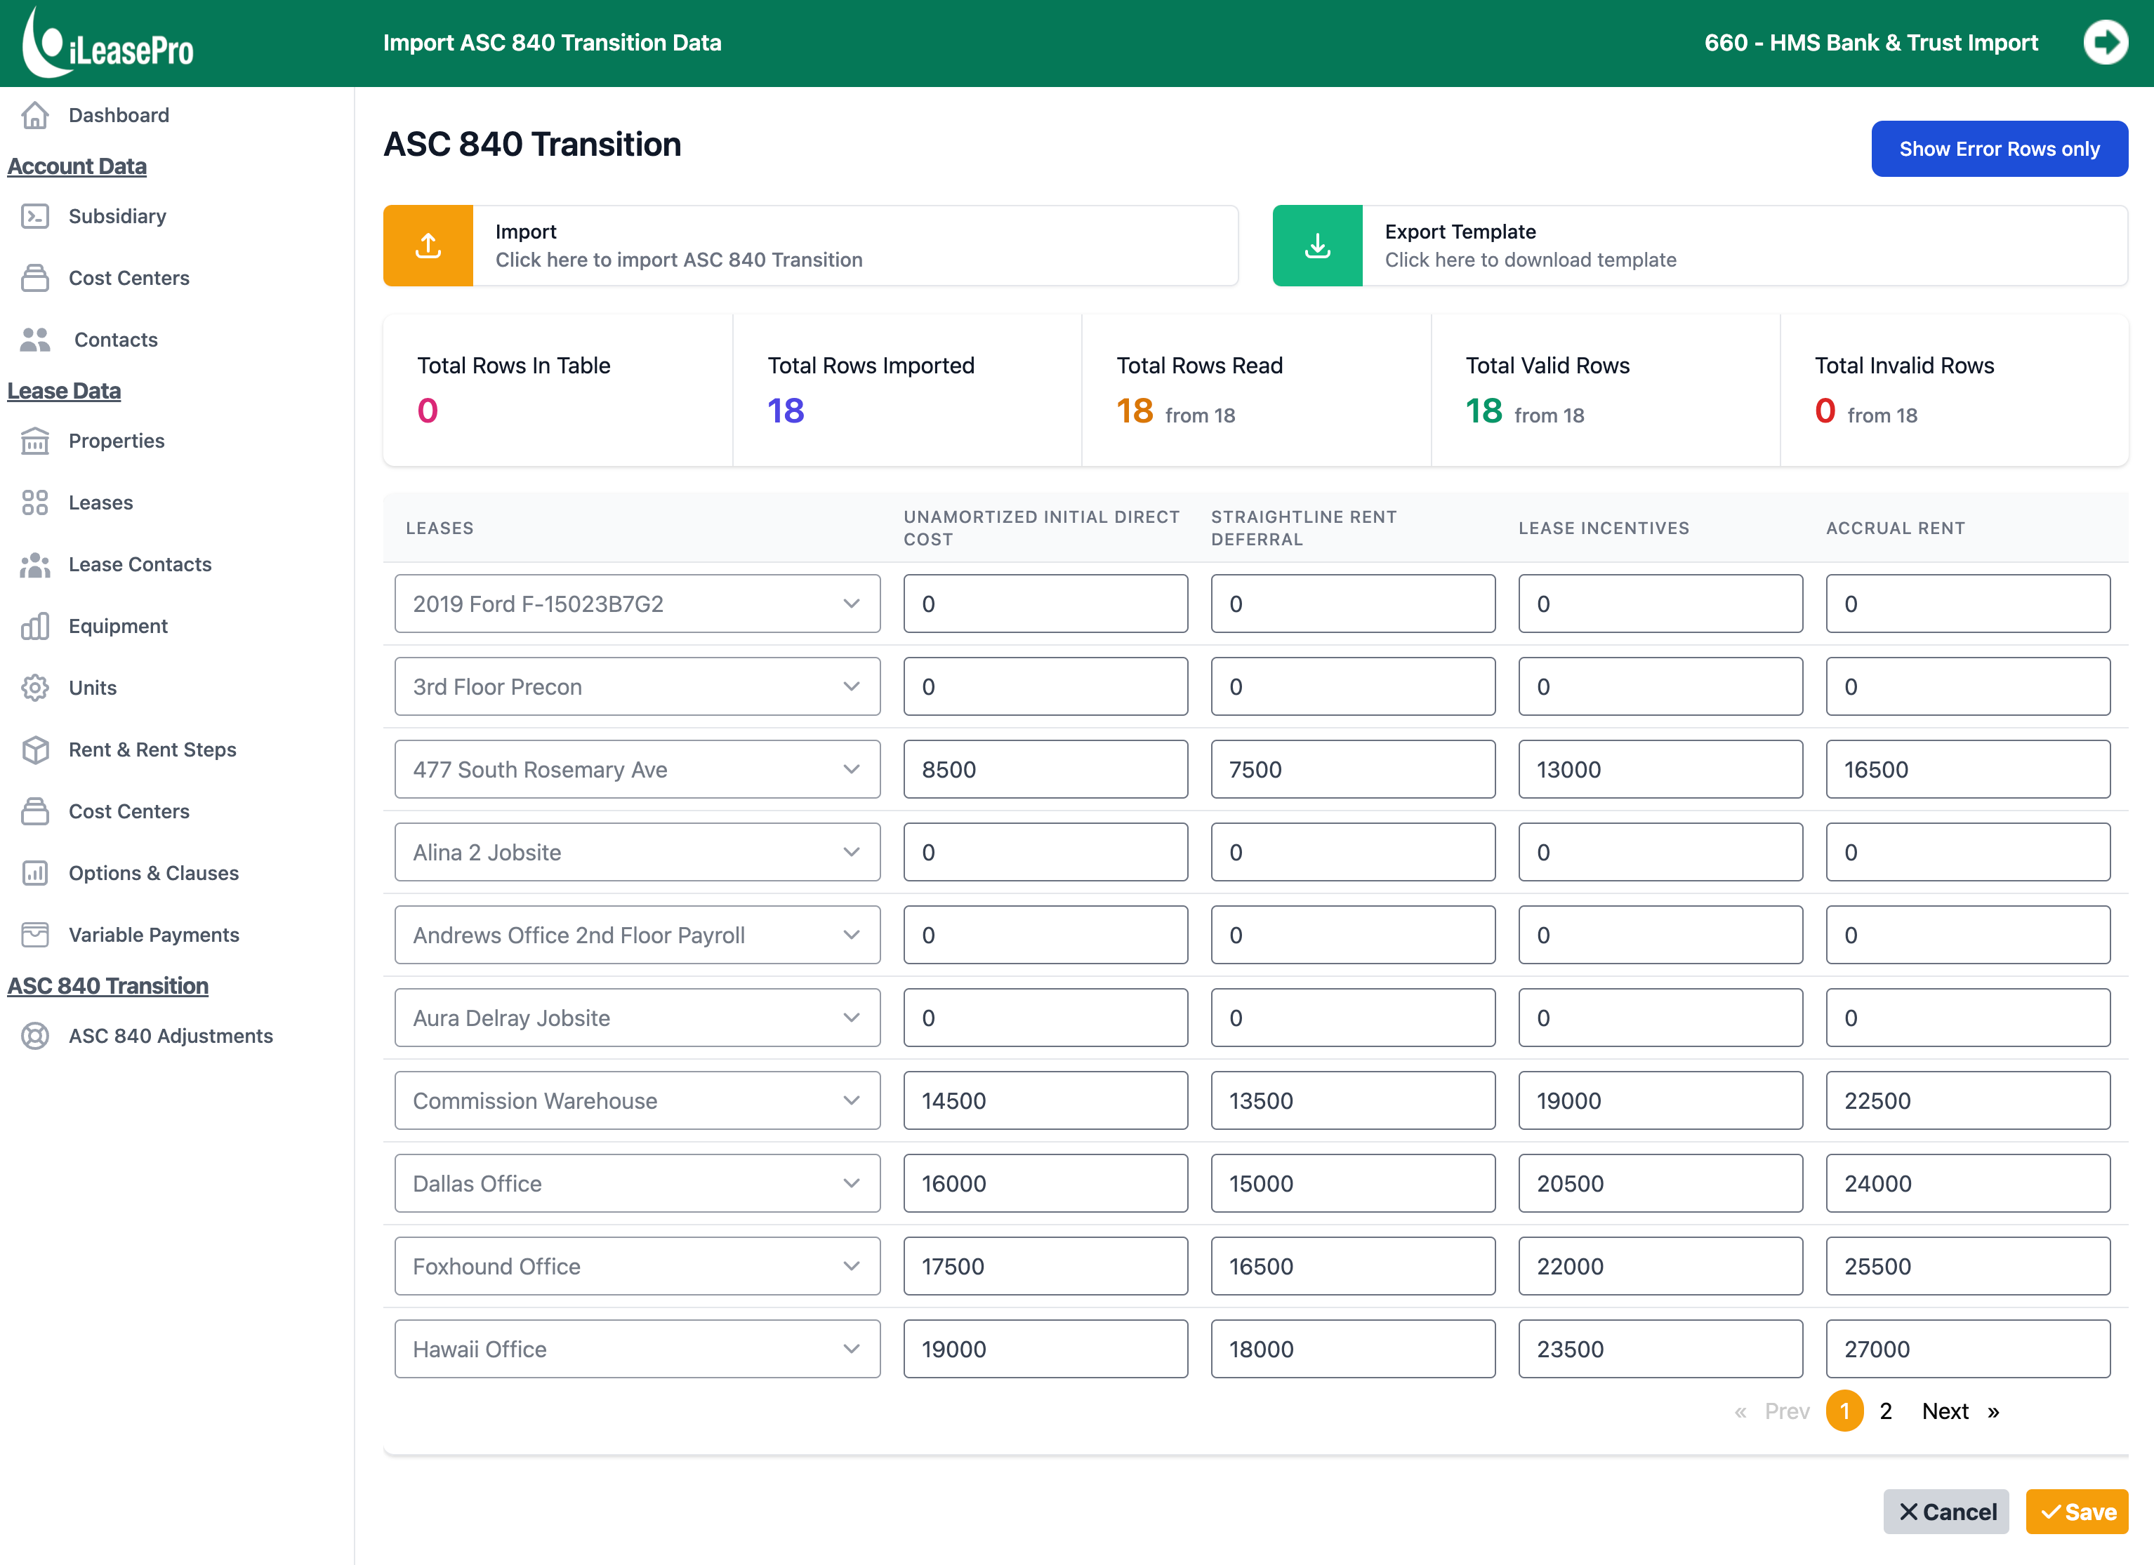Click the Accrual Rent field showing 16500

pyautogui.click(x=1968, y=770)
